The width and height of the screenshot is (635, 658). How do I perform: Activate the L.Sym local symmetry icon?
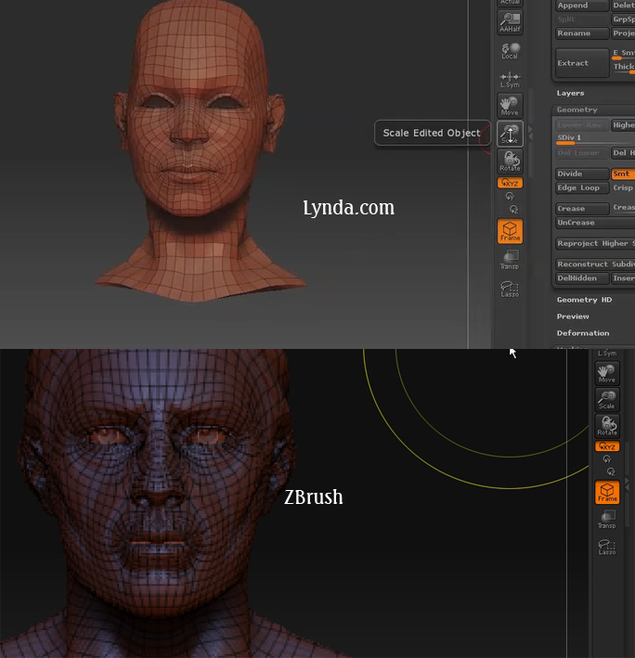(510, 79)
